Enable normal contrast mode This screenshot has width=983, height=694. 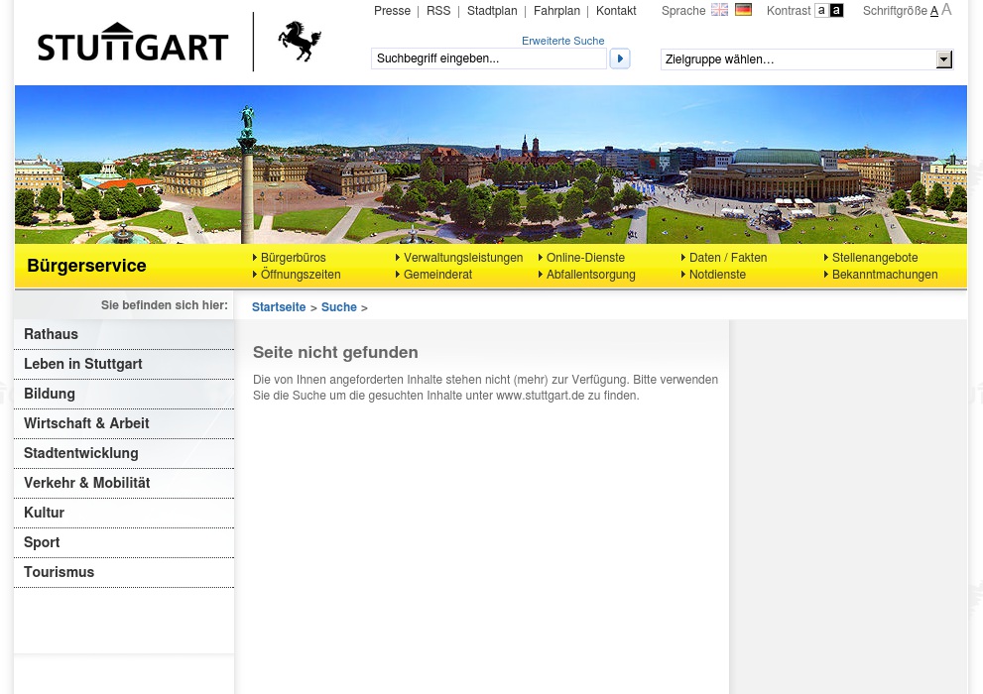click(821, 10)
